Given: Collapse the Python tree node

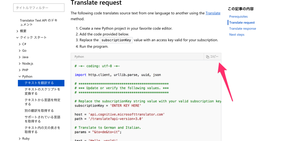Looking at the screenshot, I should 20,77.
